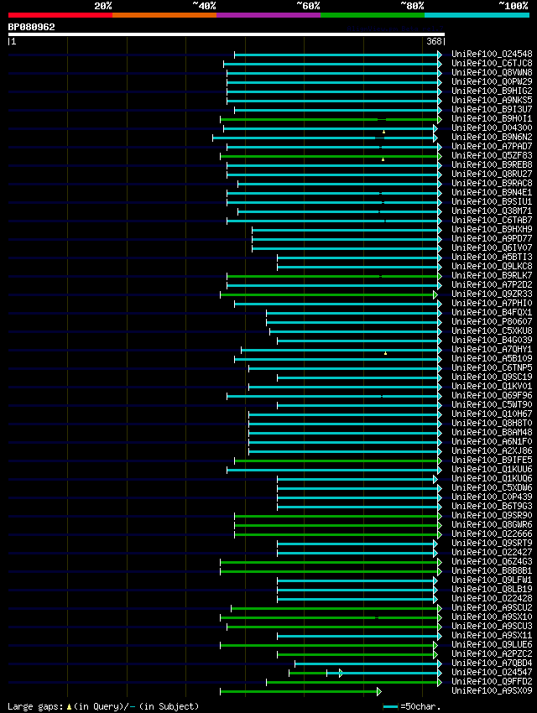This screenshot has height=713, width=537.
Task: Click the purple ~60% identity legend segment
Action: 268,15
